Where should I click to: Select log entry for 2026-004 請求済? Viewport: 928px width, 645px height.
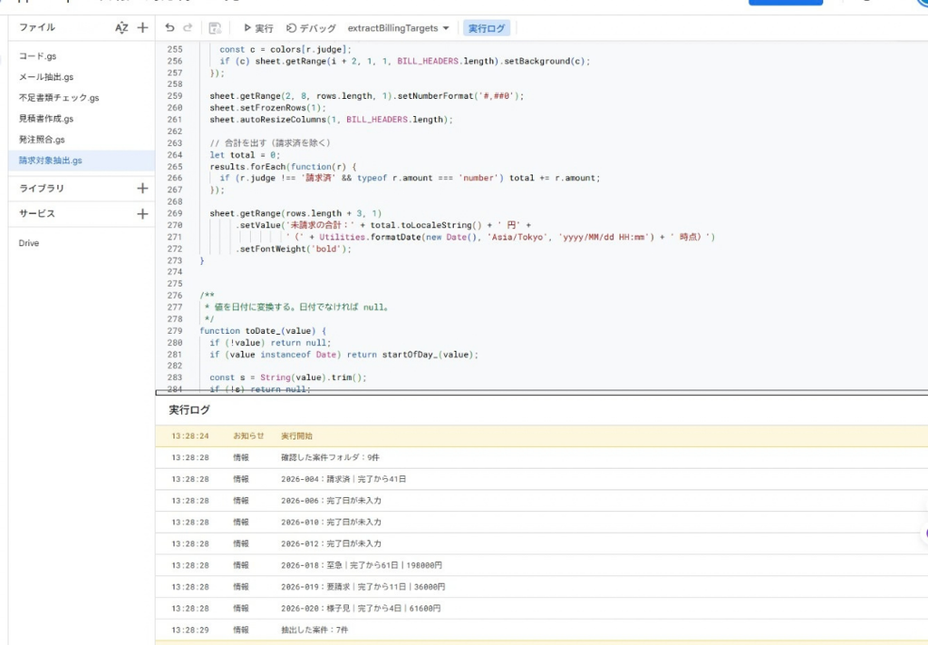(x=542, y=479)
